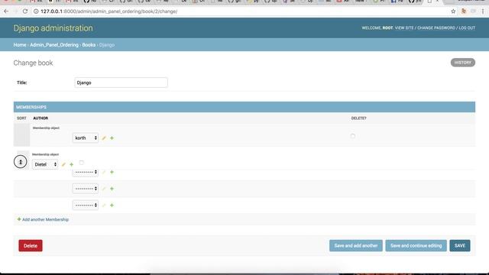The height and width of the screenshot is (275, 489).
Task: Click the browser back arrow
Action: (x=6, y=11)
